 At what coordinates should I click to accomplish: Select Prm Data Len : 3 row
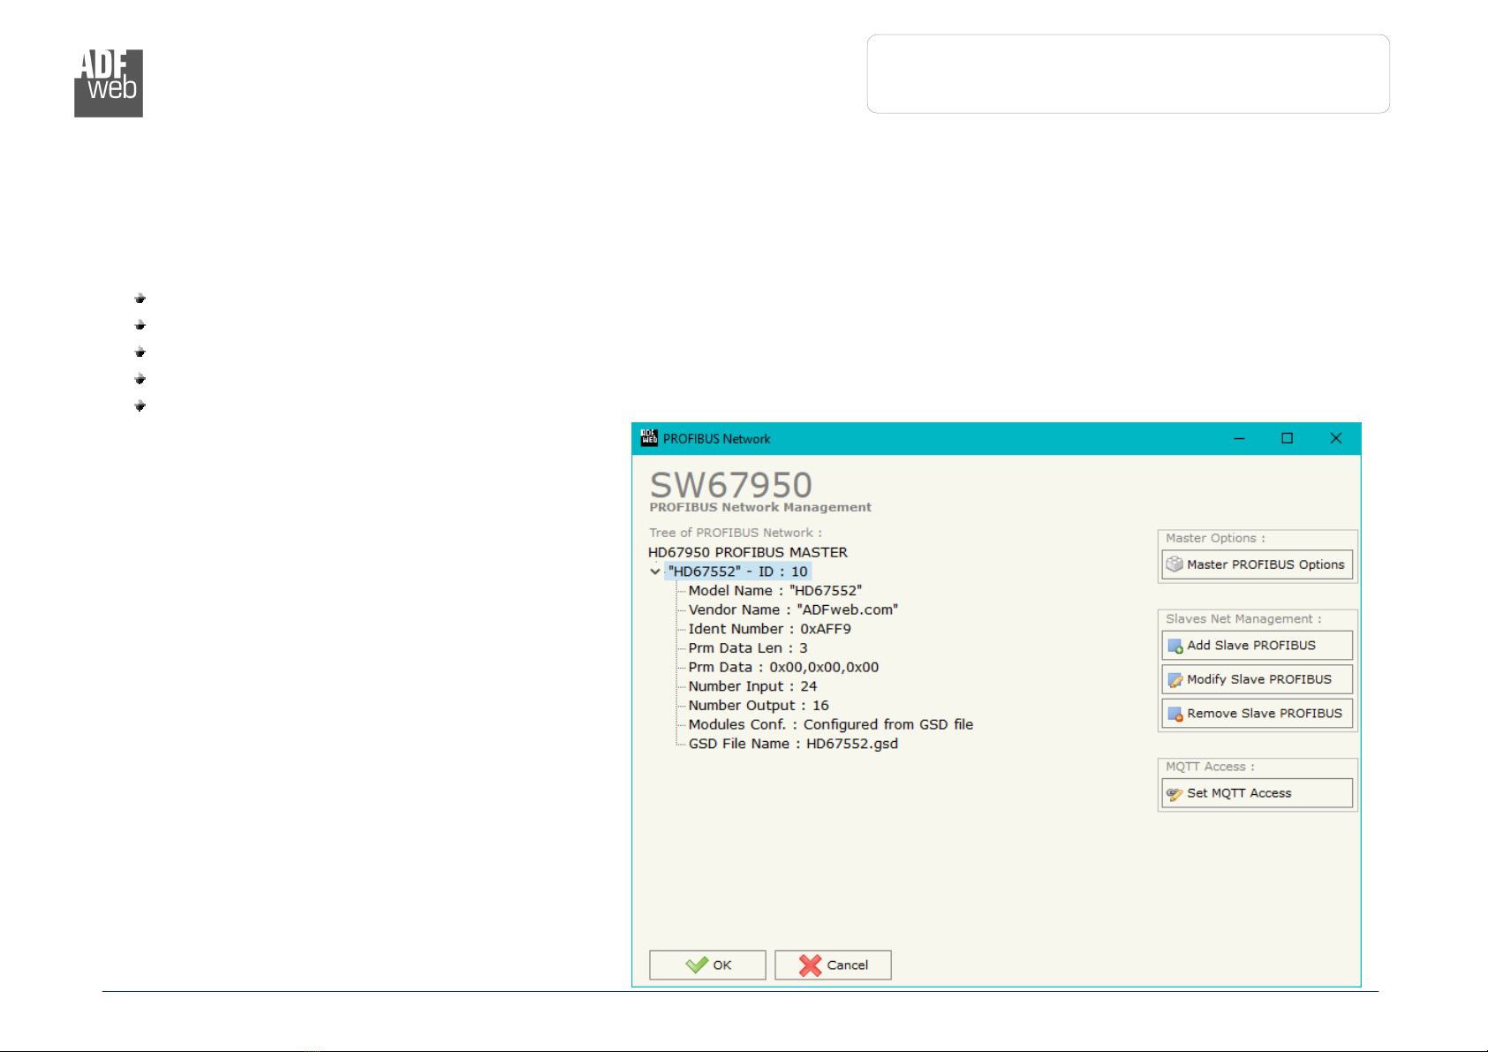tap(747, 648)
